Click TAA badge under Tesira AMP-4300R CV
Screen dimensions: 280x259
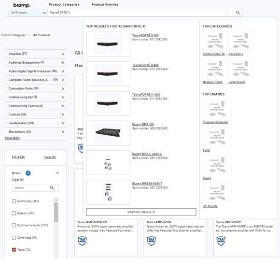82,241
